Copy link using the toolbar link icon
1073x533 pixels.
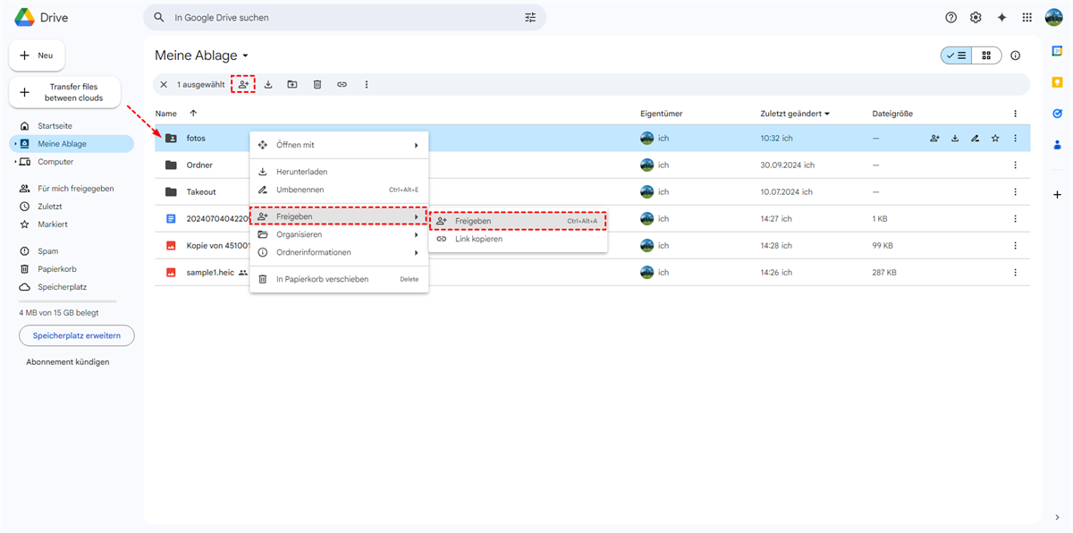click(x=342, y=84)
